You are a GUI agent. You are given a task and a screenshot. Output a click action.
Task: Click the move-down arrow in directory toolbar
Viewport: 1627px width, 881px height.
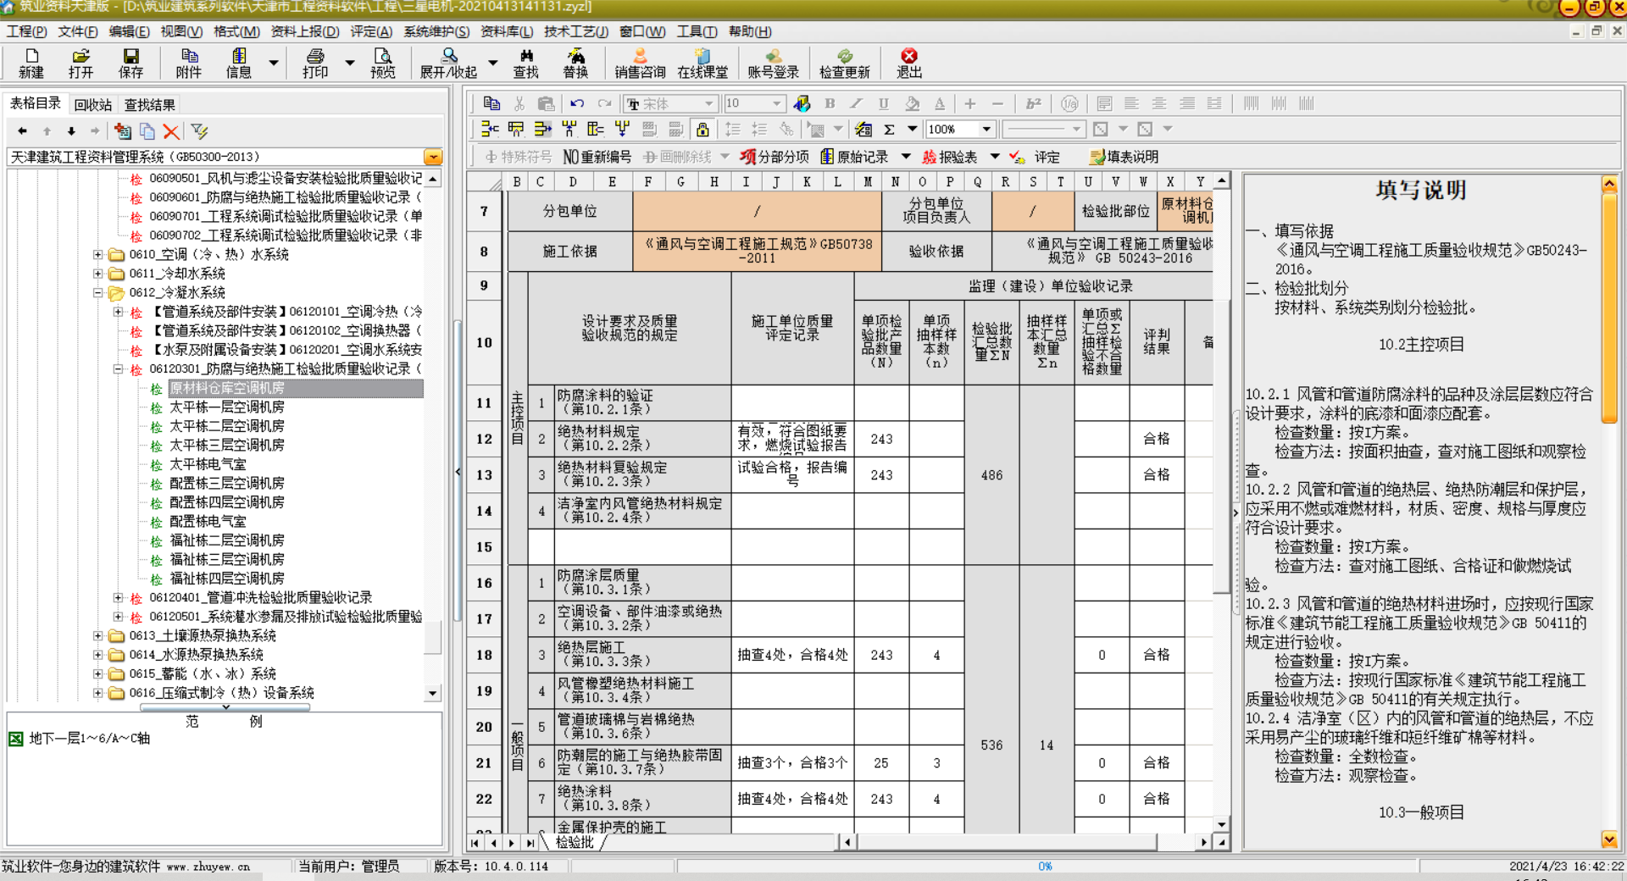[71, 131]
